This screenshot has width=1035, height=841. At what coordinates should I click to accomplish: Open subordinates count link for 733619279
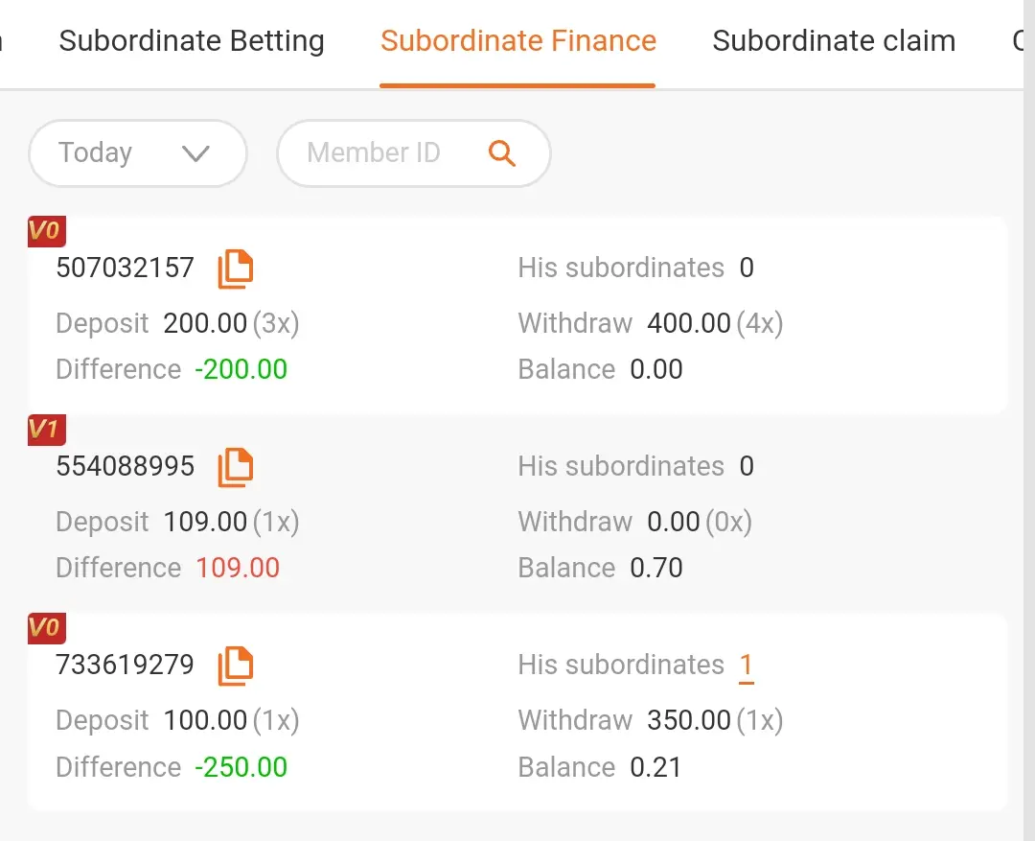(x=747, y=666)
